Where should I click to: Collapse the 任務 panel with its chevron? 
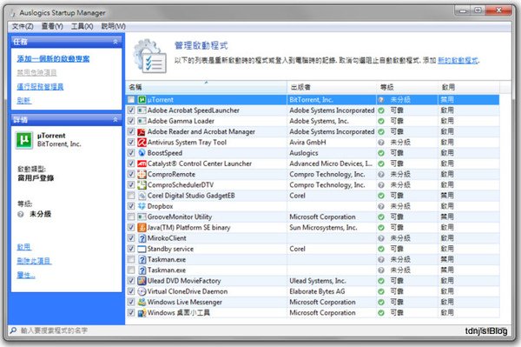point(115,42)
